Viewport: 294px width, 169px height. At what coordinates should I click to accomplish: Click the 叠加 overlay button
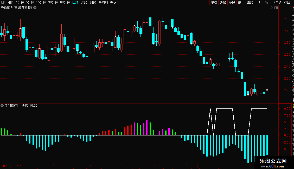pos(223,2)
